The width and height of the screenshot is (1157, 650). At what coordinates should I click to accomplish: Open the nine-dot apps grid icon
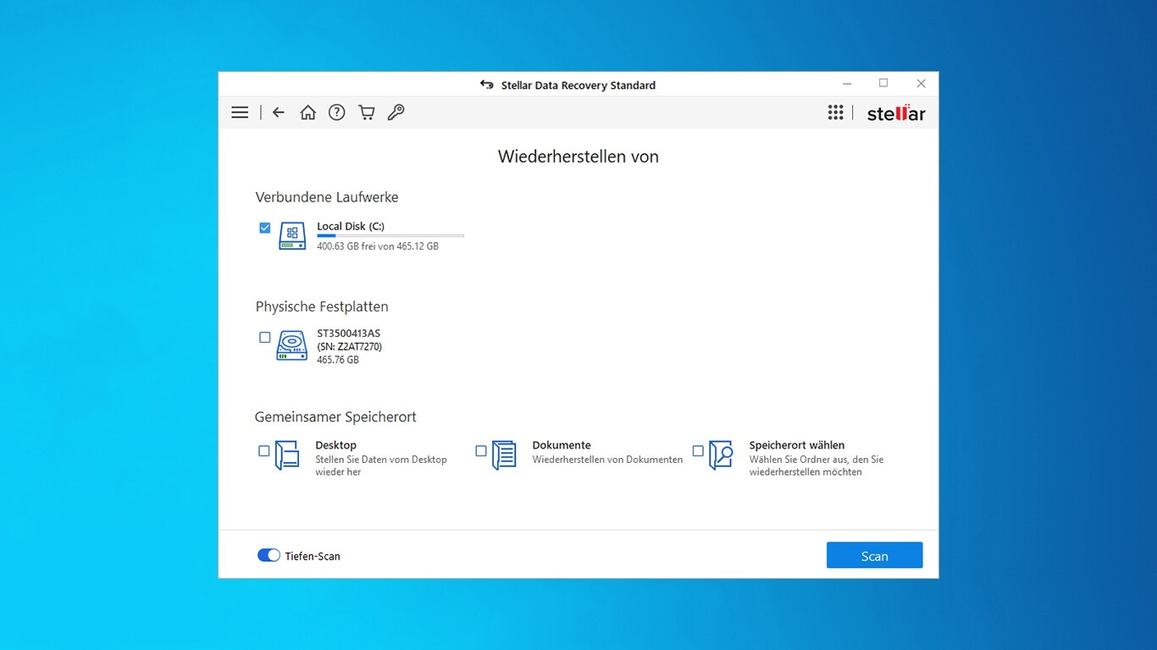coord(836,113)
